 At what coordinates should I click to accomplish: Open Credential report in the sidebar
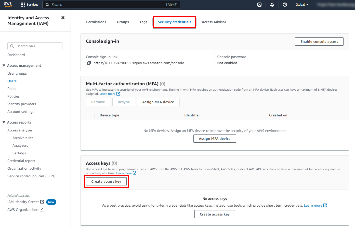click(21, 161)
